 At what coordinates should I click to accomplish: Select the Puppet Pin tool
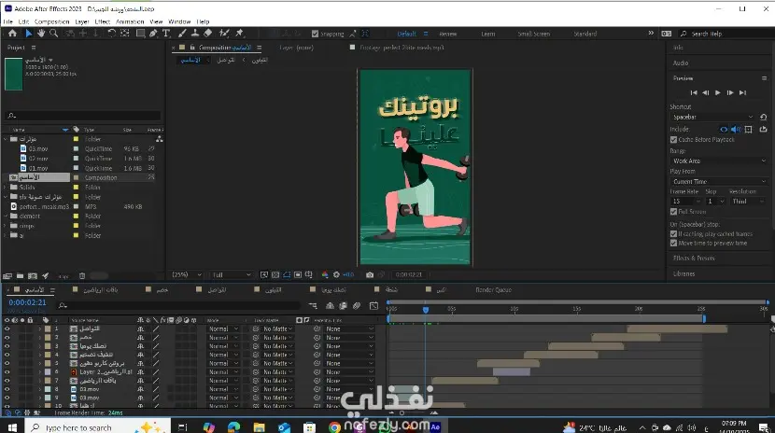(240, 33)
